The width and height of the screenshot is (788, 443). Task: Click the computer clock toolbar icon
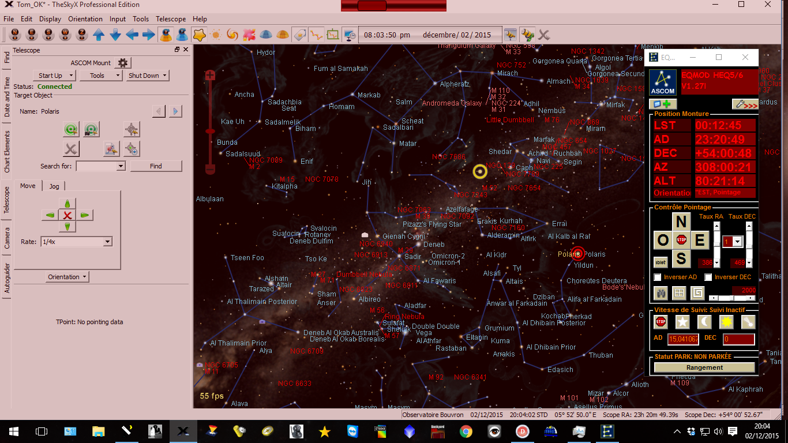[350, 35]
